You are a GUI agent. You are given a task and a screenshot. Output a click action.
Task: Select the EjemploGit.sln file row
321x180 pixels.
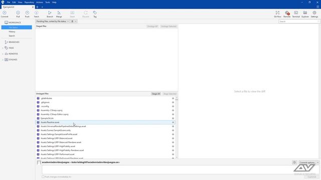pos(105,118)
